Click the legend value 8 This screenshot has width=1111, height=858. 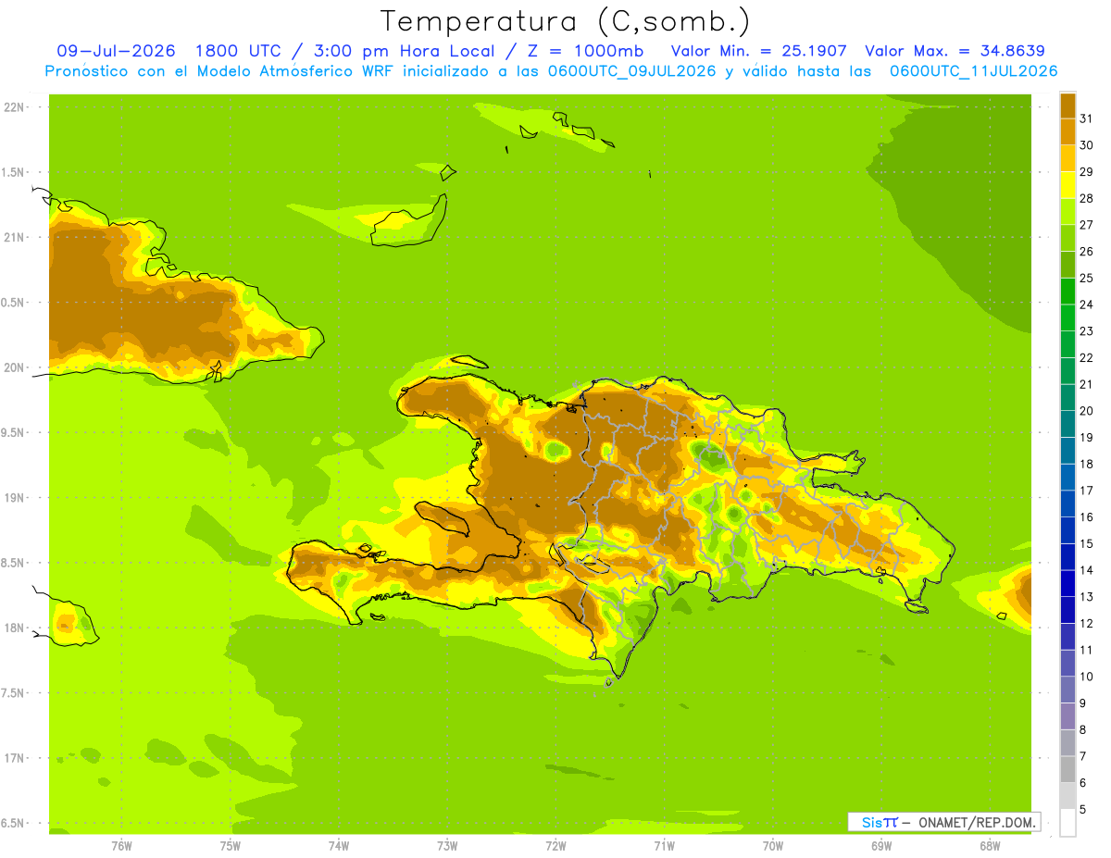[x=1083, y=730]
